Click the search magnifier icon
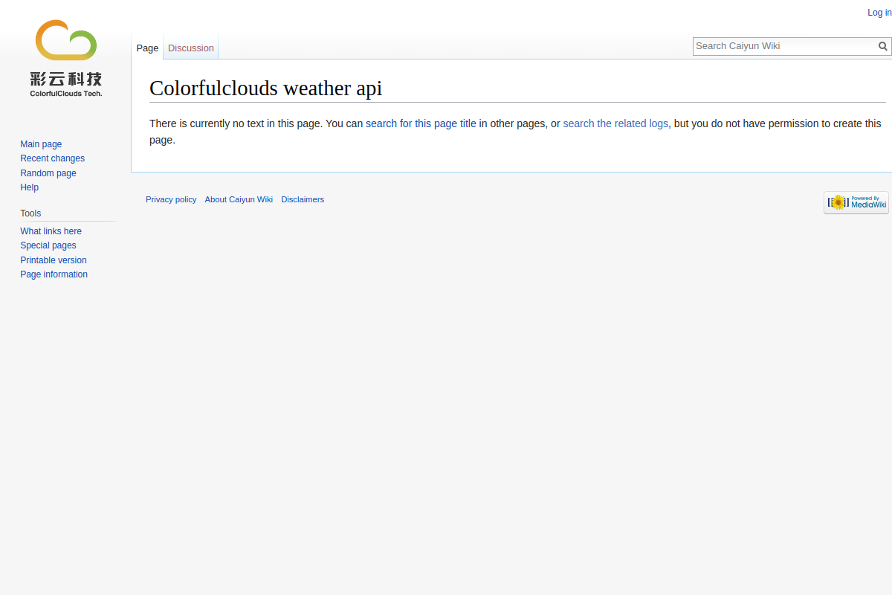 (883, 46)
